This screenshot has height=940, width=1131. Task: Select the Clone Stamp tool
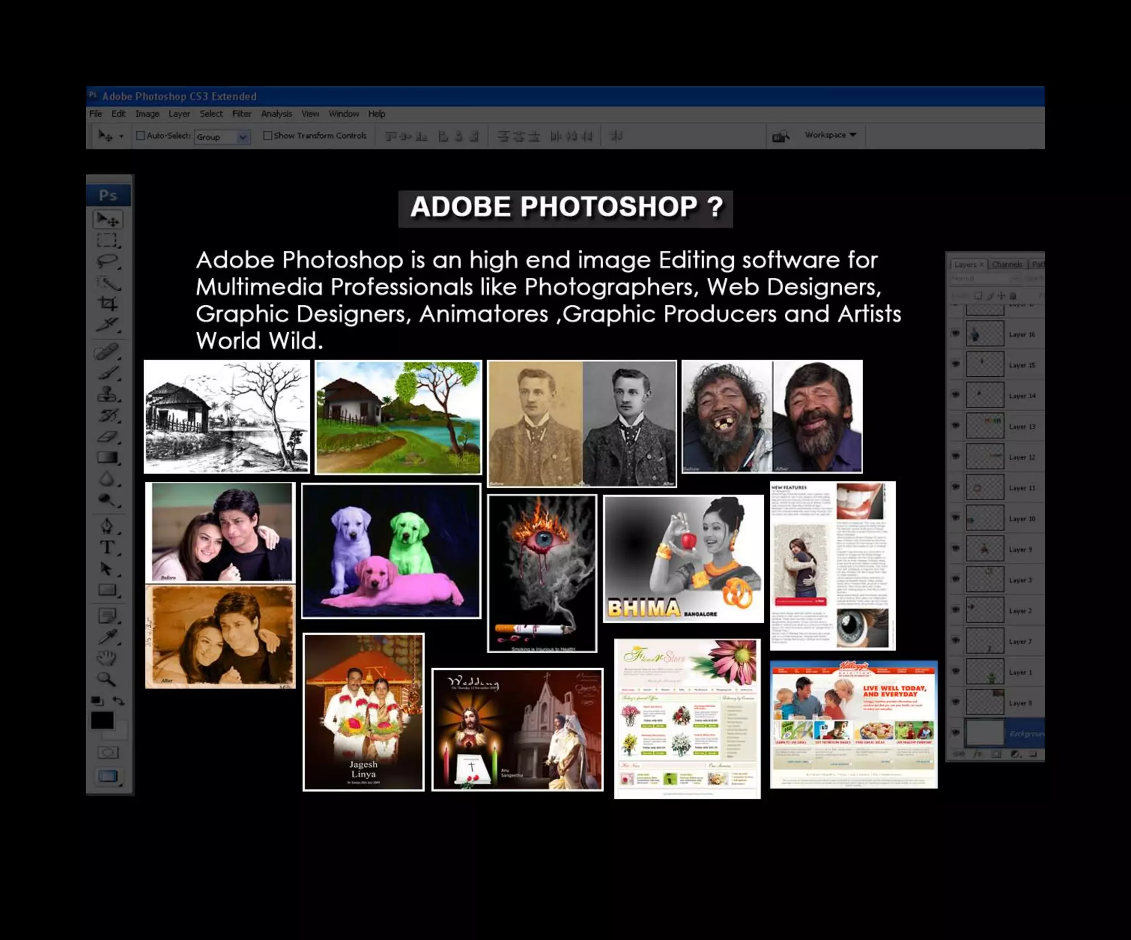(x=107, y=394)
